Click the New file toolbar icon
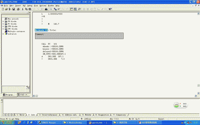The height and width of the screenshot is (125, 200). click(x=2, y=9)
